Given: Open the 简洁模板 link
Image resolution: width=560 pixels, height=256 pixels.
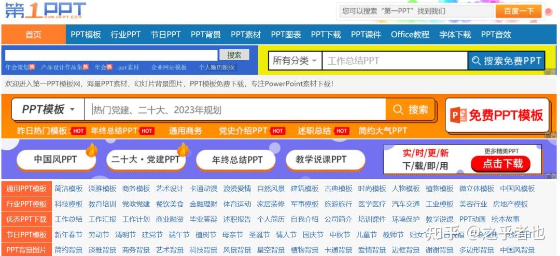Looking at the screenshot, I should 68,189.
